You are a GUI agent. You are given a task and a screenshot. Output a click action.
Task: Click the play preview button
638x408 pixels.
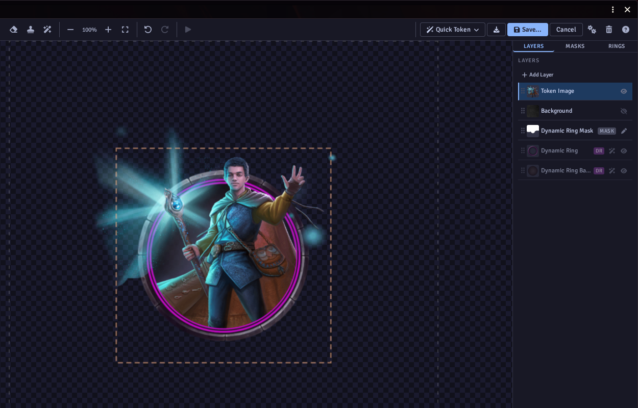tap(188, 30)
